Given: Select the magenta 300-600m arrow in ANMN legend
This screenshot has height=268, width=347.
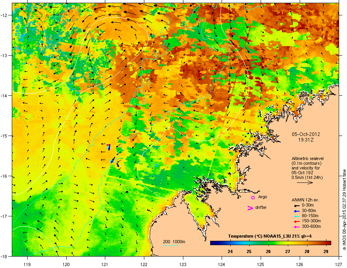Looking at the screenshot, I should point(297,227).
